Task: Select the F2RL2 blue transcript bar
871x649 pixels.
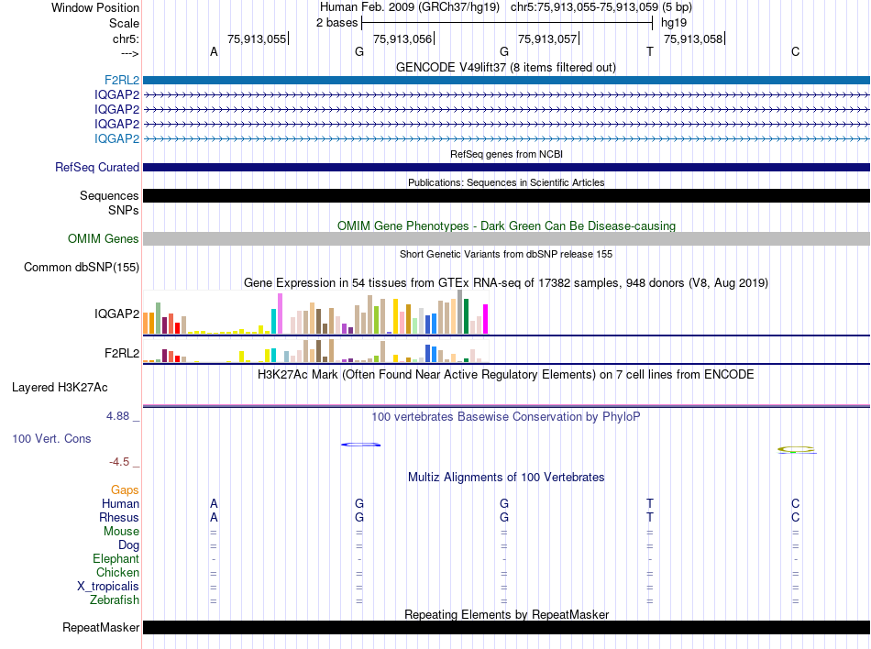Action: (x=507, y=81)
